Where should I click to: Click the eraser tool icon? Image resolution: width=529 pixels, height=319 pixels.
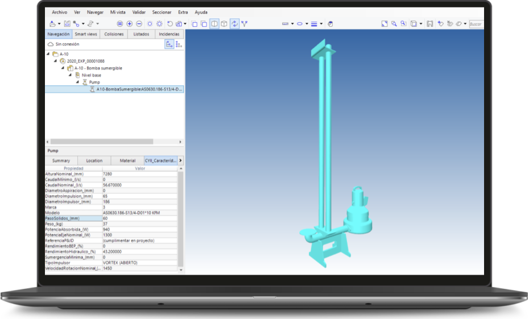[458, 24]
